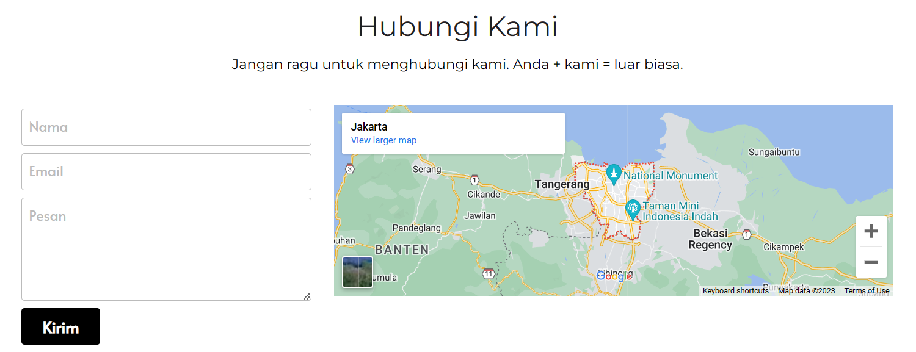Click the National Monument label text
Viewport: 916px width, 352px height.
click(x=671, y=176)
